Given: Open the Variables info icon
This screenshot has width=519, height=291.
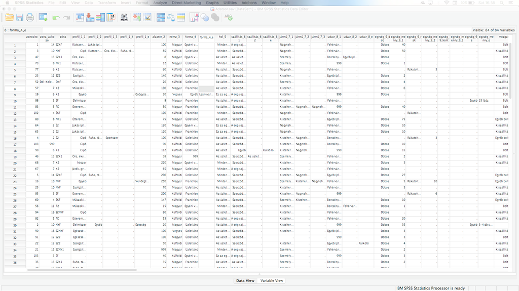Looking at the screenshot, I should pyautogui.click(x=100, y=18).
